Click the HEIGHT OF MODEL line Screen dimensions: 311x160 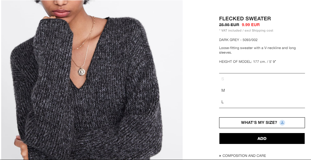(248, 62)
